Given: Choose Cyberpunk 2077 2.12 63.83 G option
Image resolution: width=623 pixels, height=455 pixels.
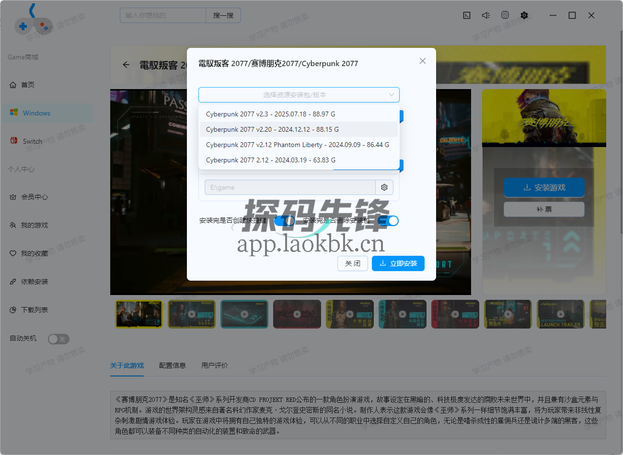Looking at the screenshot, I should [299, 160].
